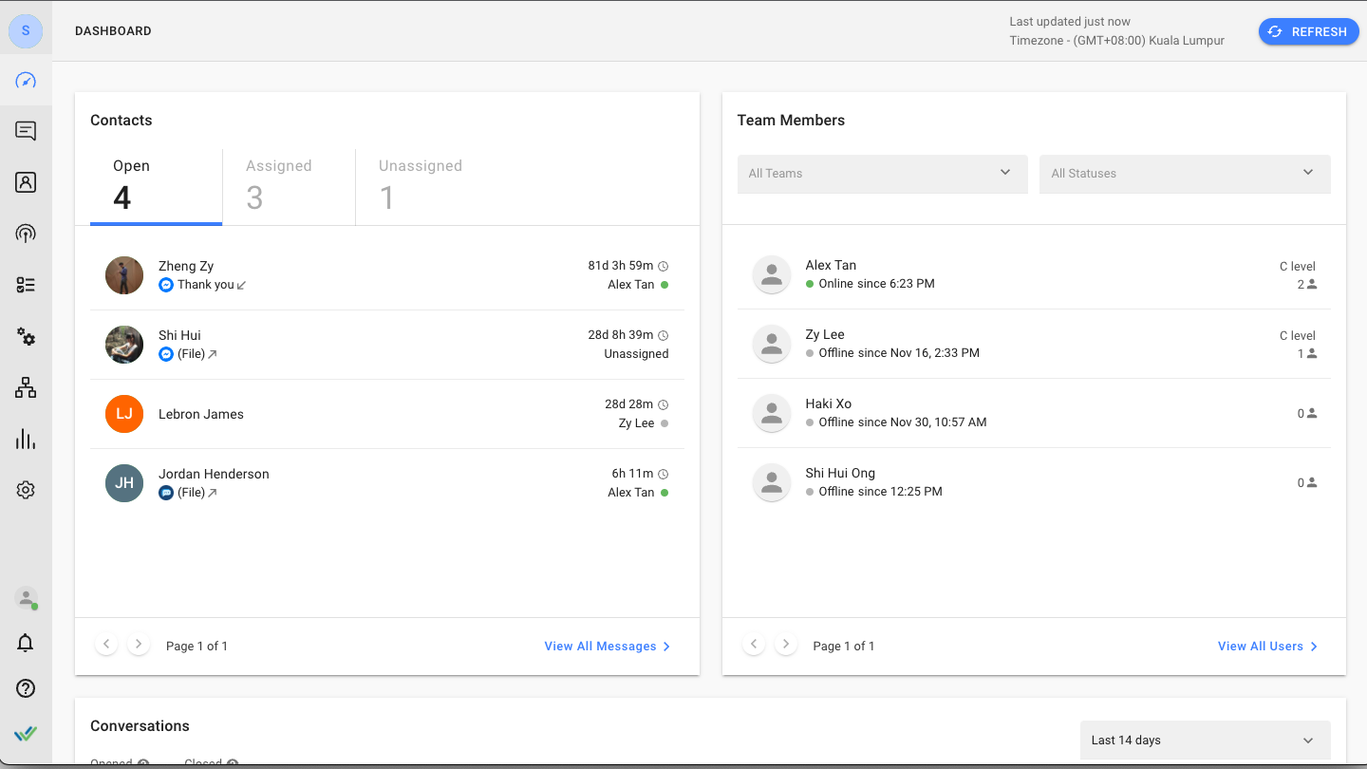Open the All Statuses dropdown
Viewport: 1367px width, 769px height.
click(x=1184, y=174)
